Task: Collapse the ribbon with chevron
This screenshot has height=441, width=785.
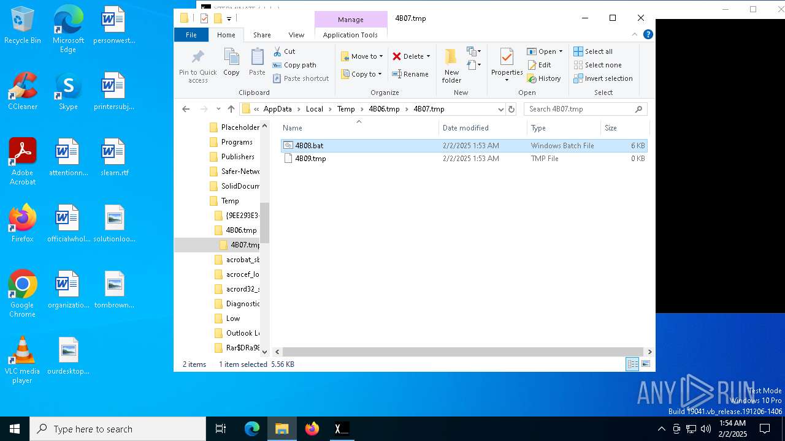Action: [635, 35]
